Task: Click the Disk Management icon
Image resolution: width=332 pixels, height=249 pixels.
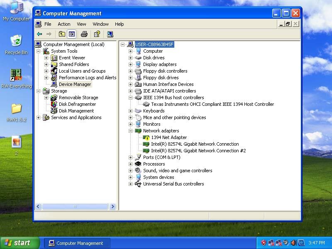Action: [x=54, y=111]
